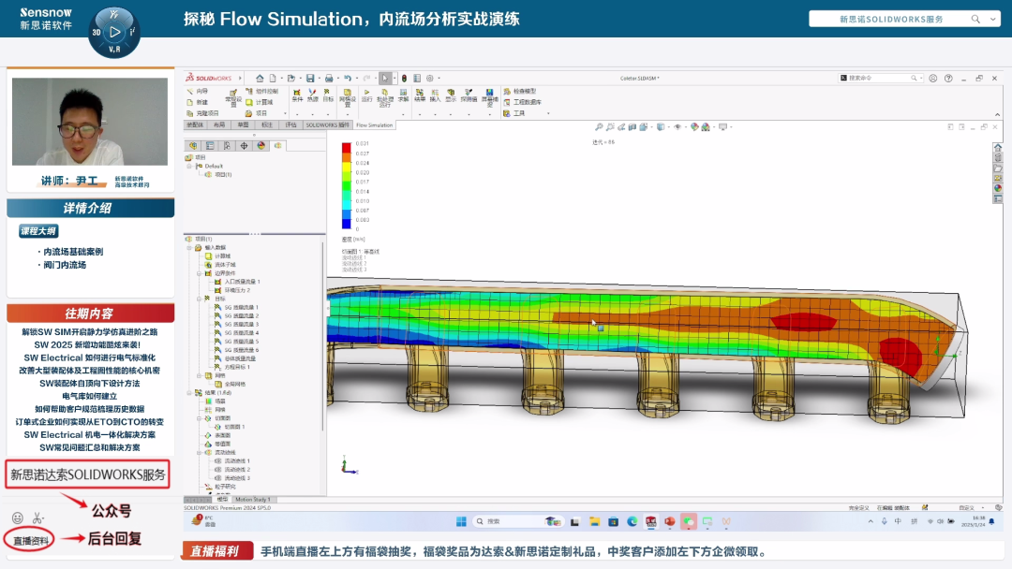Screen dimensions: 1012x569
Task: Switch to the SOLIDWORKS 插件 tab
Action: [x=327, y=124]
